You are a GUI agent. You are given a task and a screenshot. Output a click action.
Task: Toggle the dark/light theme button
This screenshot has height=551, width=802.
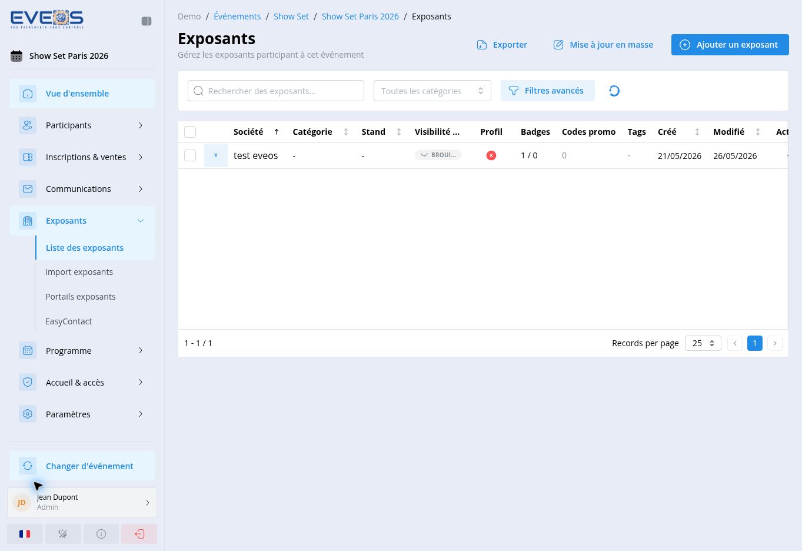pyautogui.click(x=63, y=534)
